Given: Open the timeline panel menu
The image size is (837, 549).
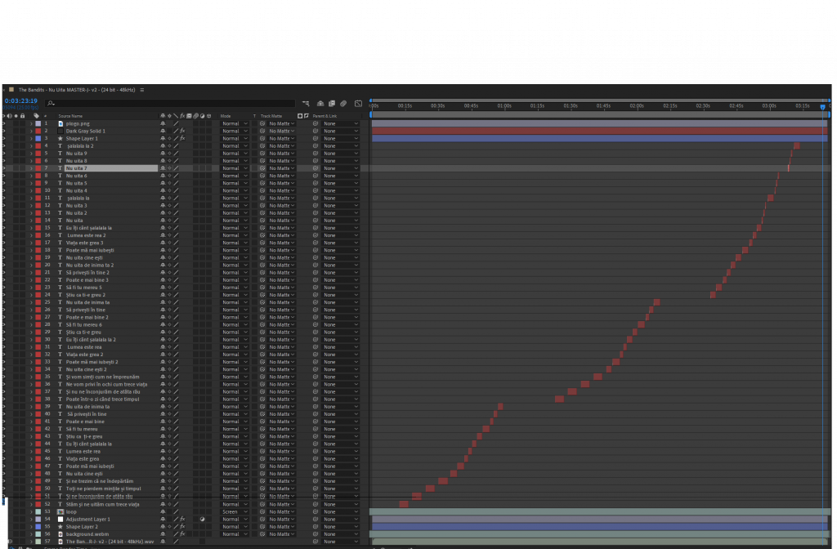Looking at the screenshot, I should [142, 89].
